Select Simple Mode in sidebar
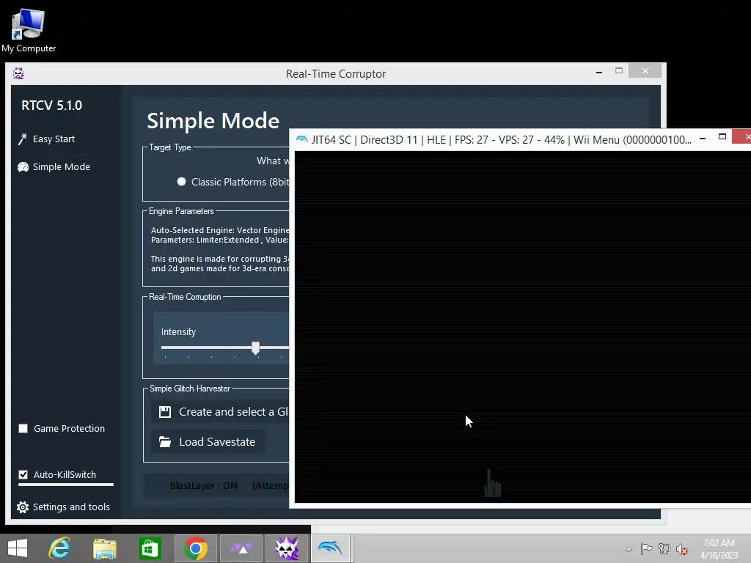Image resolution: width=751 pixels, height=563 pixels. (54, 166)
